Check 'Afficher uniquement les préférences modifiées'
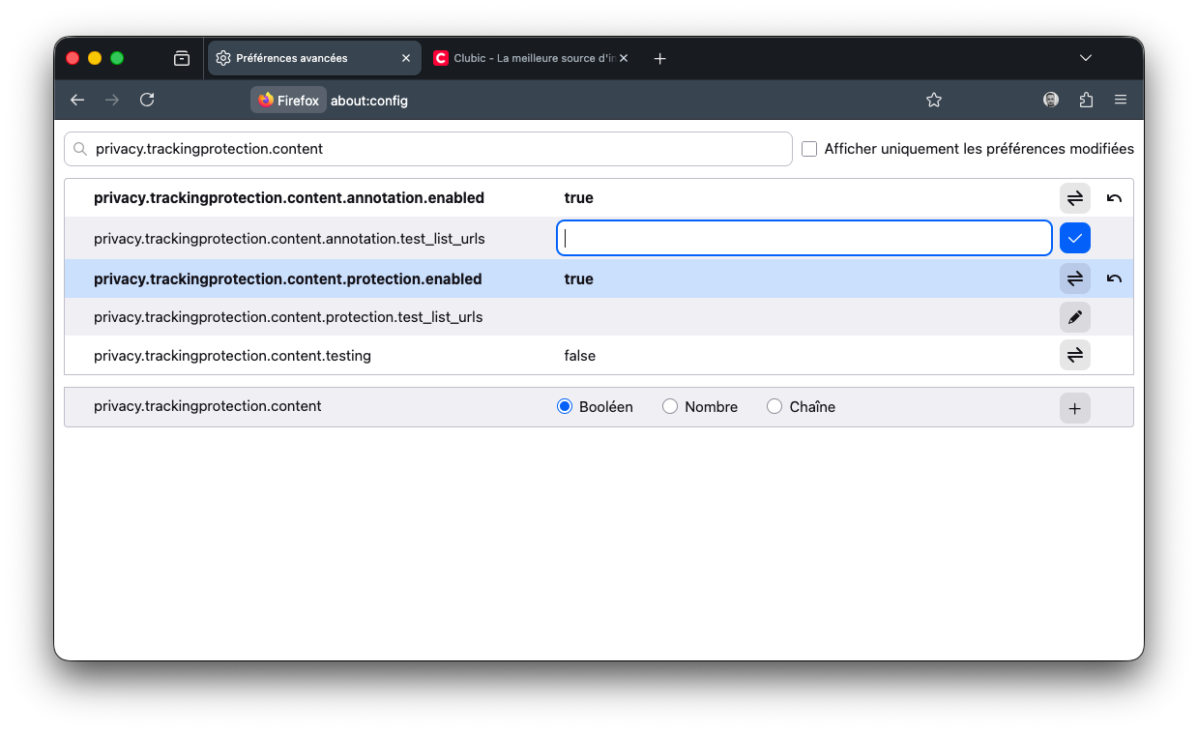The height and width of the screenshot is (732, 1198). (x=809, y=149)
